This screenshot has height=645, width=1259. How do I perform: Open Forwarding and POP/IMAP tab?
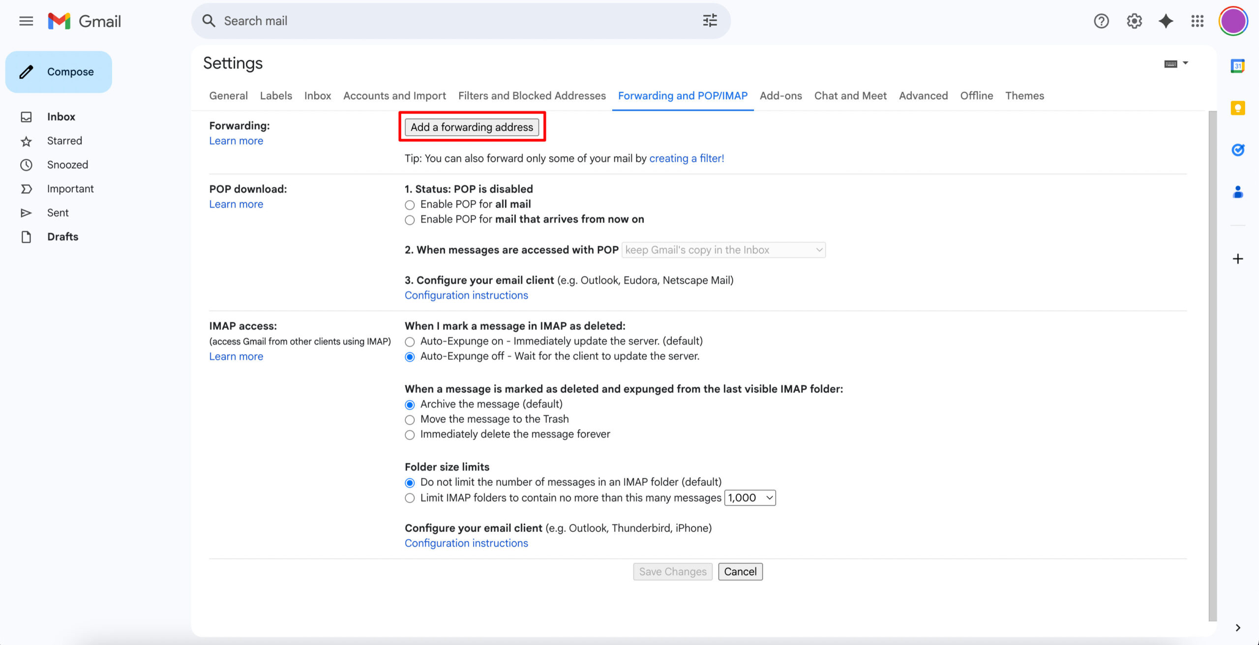click(683, 95)
